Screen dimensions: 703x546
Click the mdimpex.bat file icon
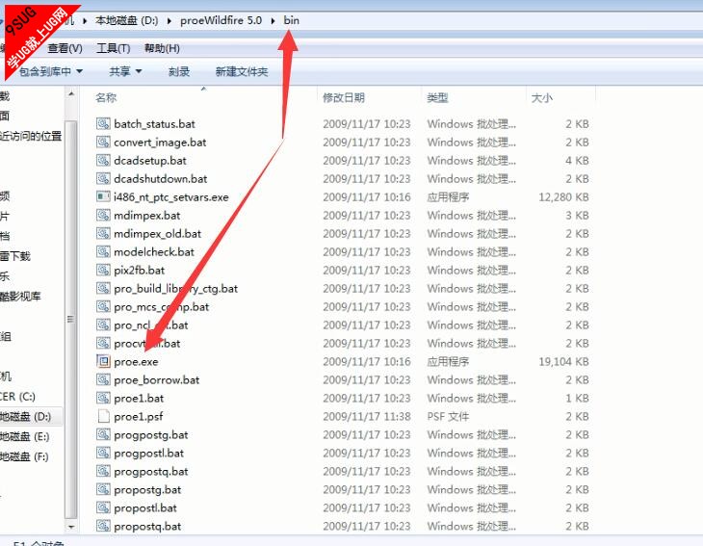pyautogui.click(x=103, y=215)
